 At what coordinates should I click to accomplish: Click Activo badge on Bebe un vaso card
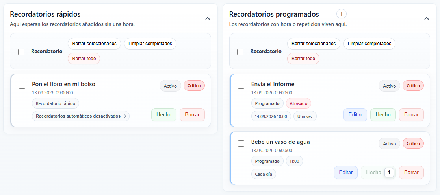[389, 144]
